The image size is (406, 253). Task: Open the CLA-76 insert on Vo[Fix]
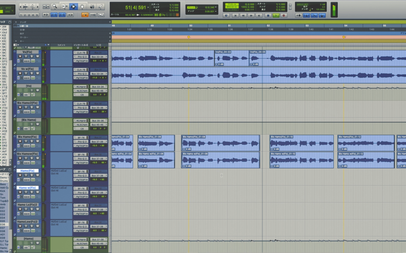(81, 53)
